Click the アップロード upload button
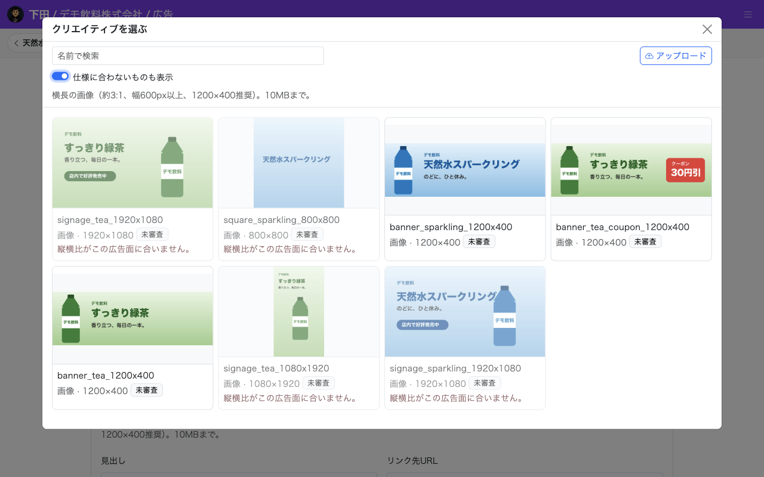 tap(676, 55)
